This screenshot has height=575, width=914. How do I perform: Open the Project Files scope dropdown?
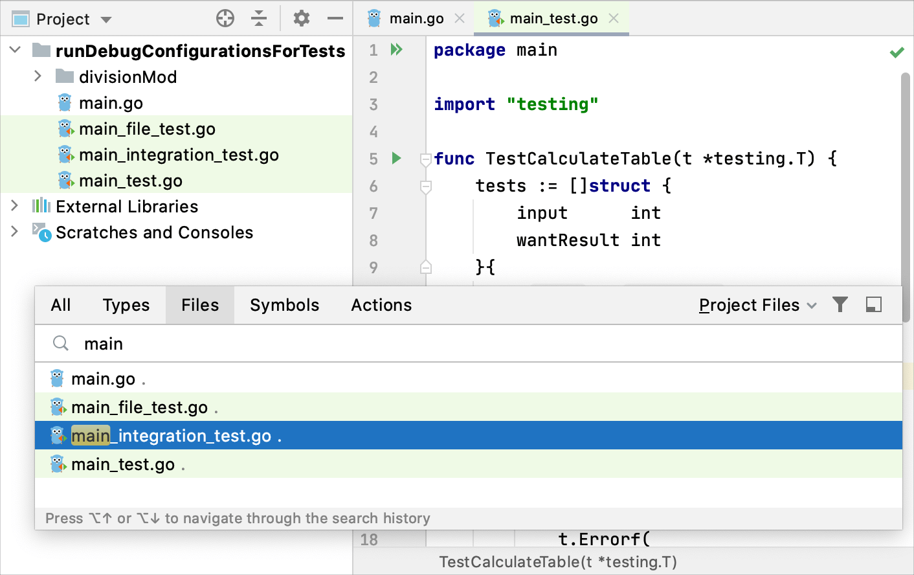click(757, 305)
